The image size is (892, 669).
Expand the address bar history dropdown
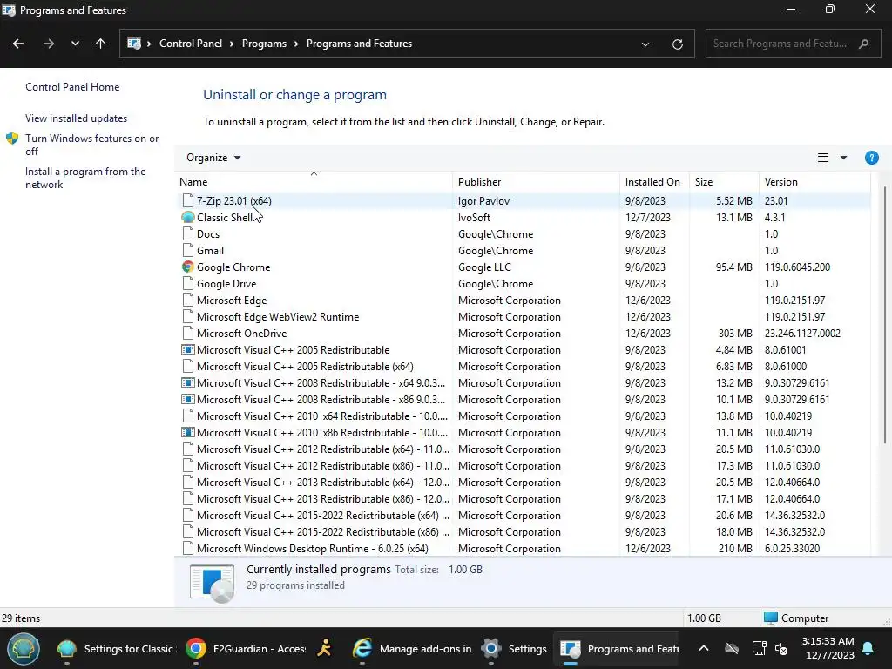[645, 44]
